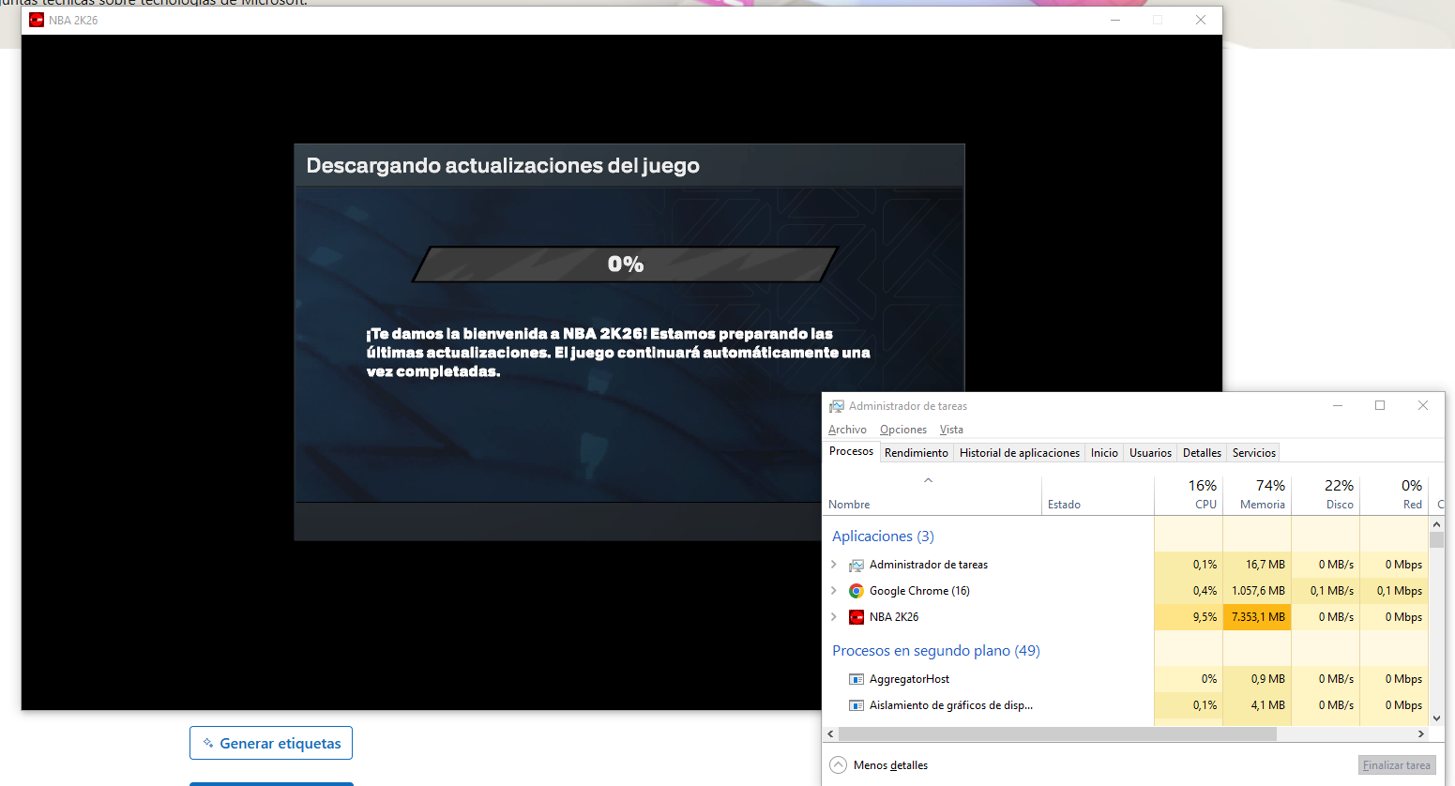
Task: Open the Historial de aplicaciones tab
Action: pos(1020,453)
